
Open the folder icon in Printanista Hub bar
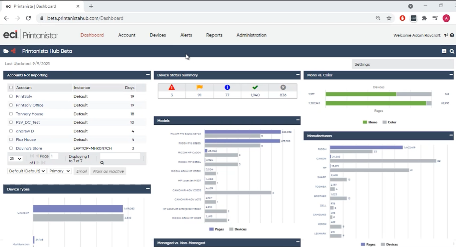pos(6,51)
